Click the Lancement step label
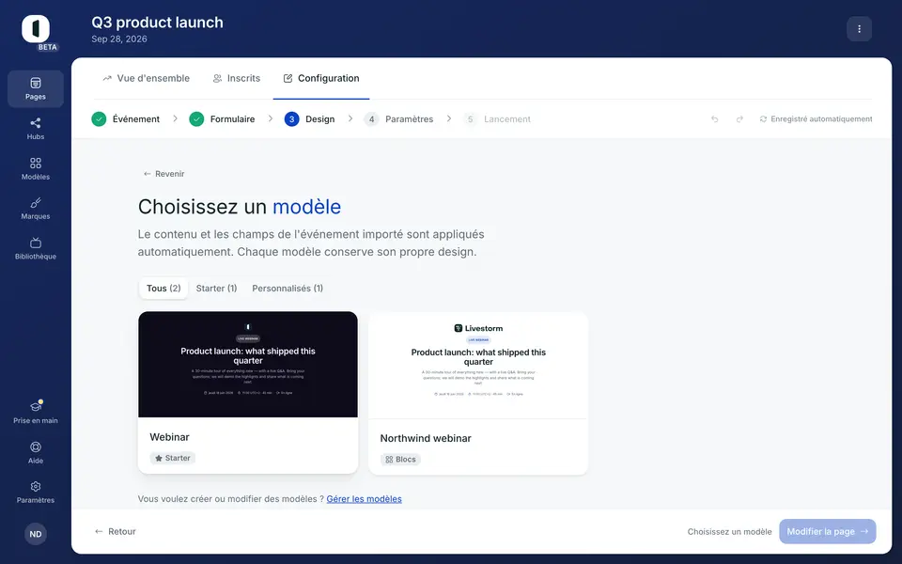The height and width of the screenshot is (564, 902). (x=507, y=119)
